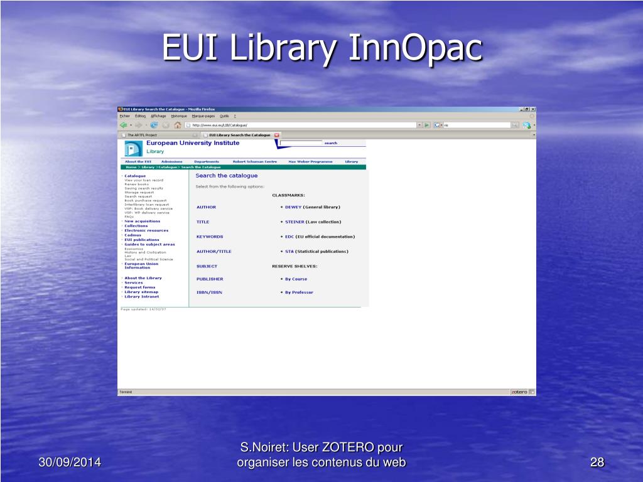Screen dimensions: 643x482
Task: Click the SUBJECT search option
Action: click(207, 266)
